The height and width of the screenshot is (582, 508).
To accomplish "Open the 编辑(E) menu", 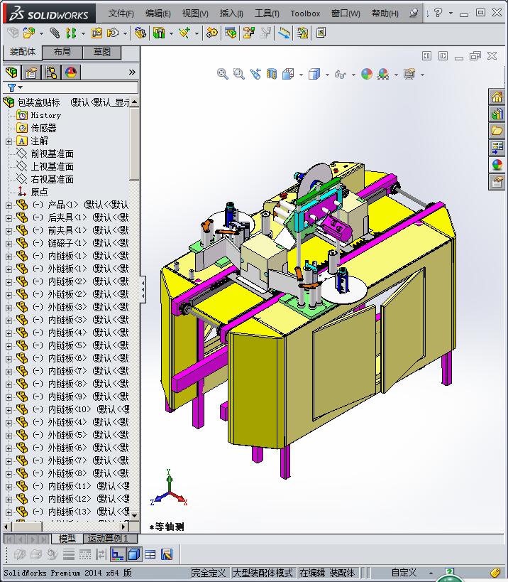I will [158, 14].
